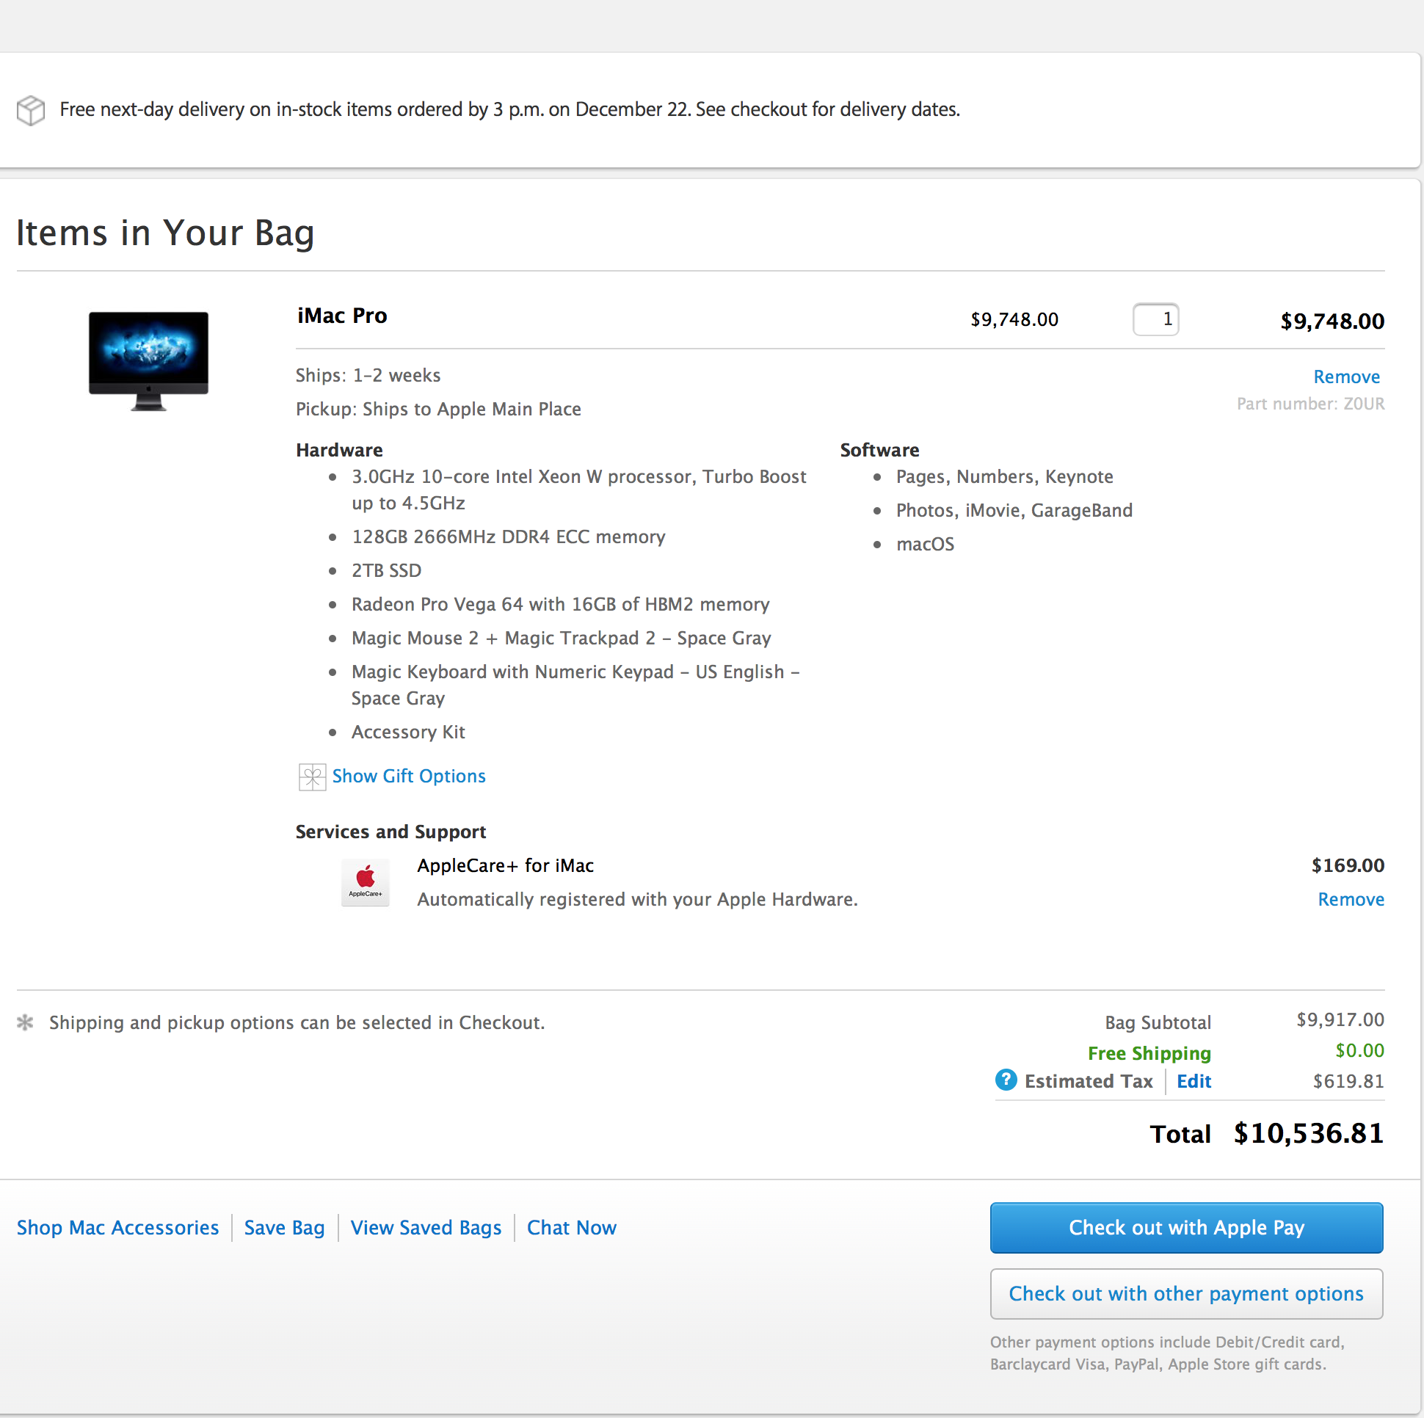Click Part number: Z0UR text
Viewport: 1424px width, 1418px height.
click(x=1309, y=404)
